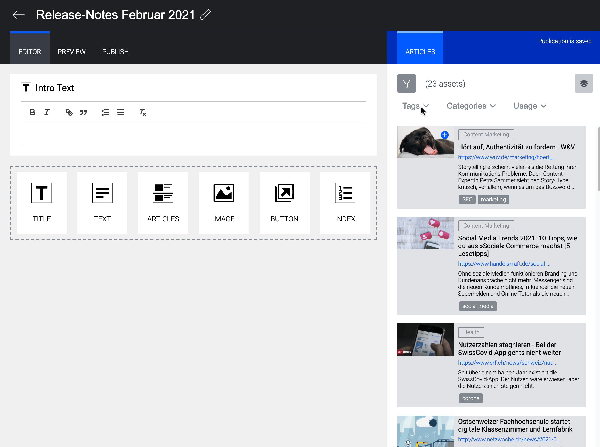The image size is (600, 447).
Task: Add the Hört auf article with plus
Action: point(444,135)
